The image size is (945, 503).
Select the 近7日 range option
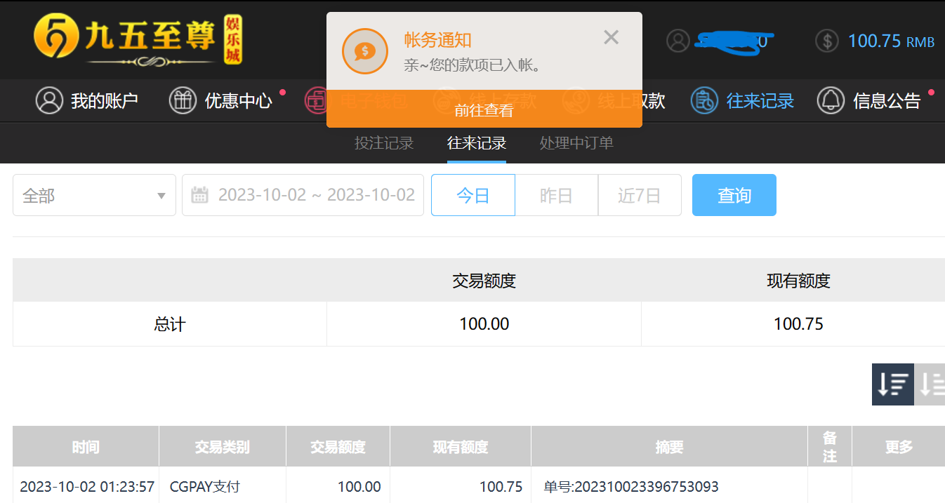click(640, 195)
